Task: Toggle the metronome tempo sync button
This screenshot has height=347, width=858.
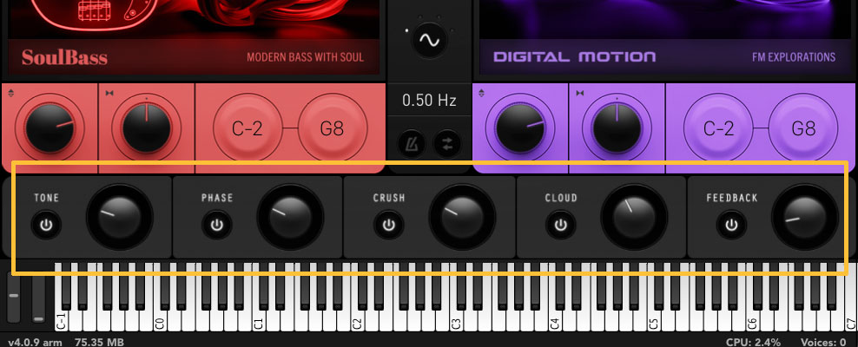Action: click(x=411, y=144)
